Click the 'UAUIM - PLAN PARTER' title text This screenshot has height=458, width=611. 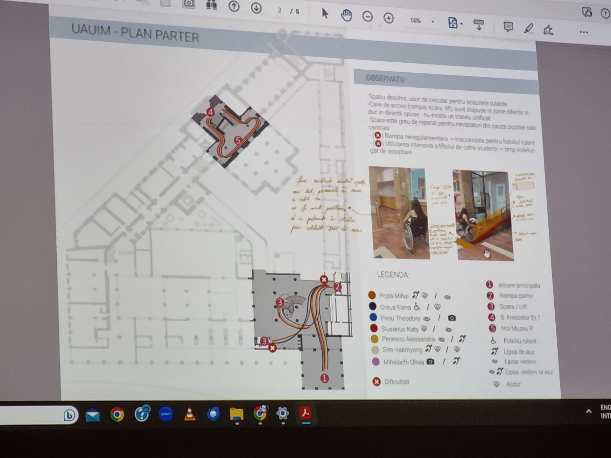(x=135, y=33)
